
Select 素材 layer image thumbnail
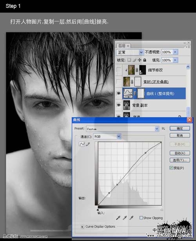[x=127, y=82]
